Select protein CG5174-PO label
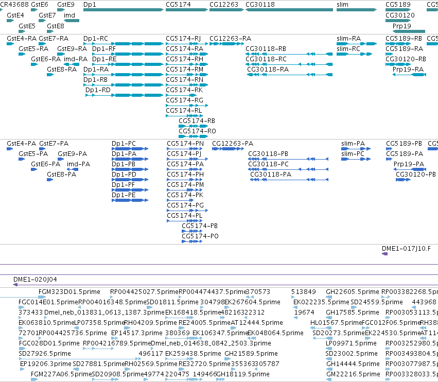This screenshot has width=438, height=382. pos(200,236)
